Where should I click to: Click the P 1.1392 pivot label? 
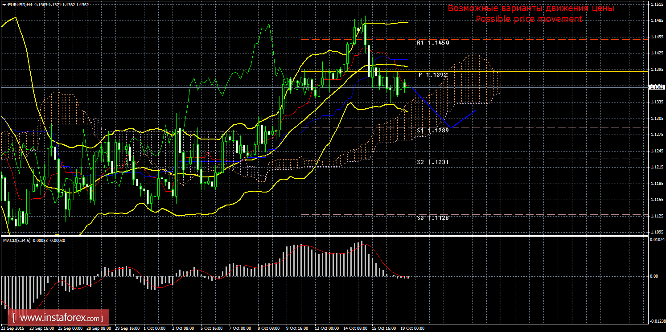pyautogui.click(x=432, y=75)
